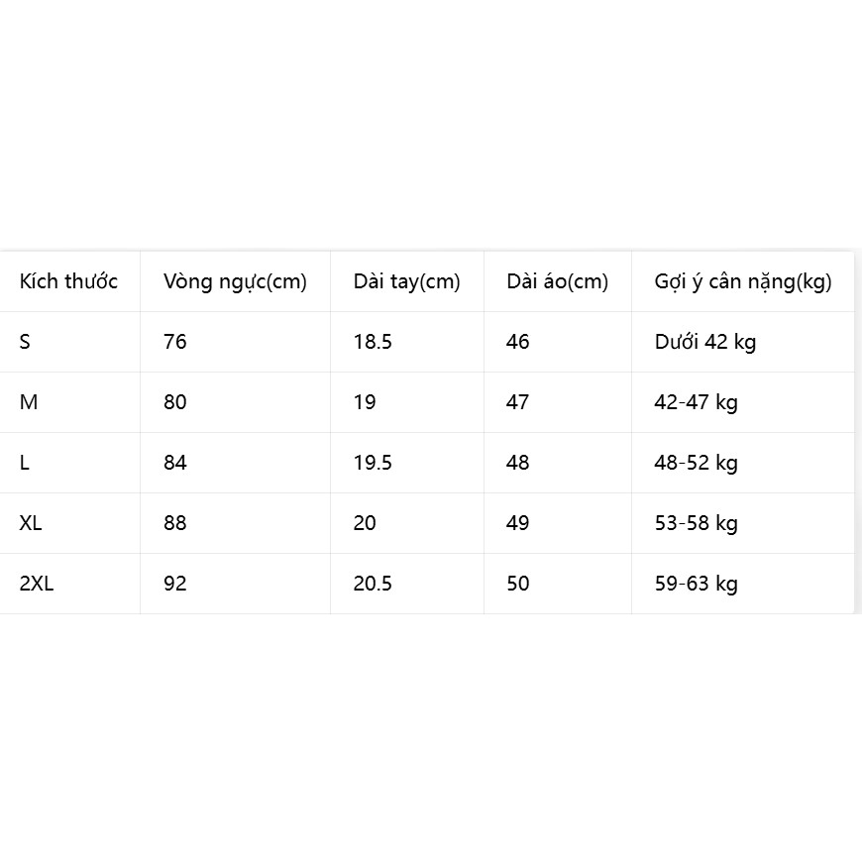Click the Dài tay(cm) column header

(407, 281)
